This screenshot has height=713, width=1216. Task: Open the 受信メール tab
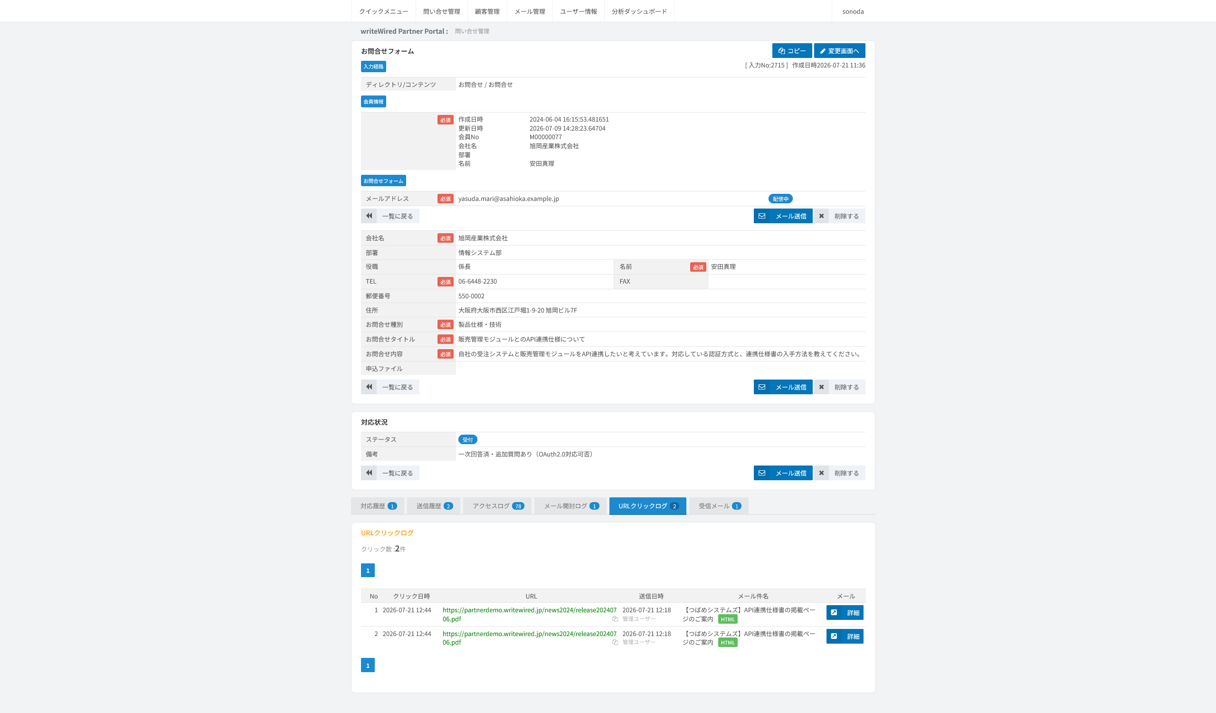(719, 506)
